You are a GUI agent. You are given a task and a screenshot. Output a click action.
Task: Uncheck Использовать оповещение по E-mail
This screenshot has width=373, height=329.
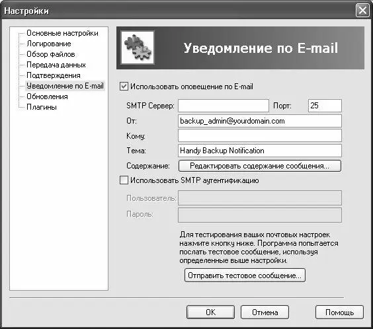click(x=124, y=87)
